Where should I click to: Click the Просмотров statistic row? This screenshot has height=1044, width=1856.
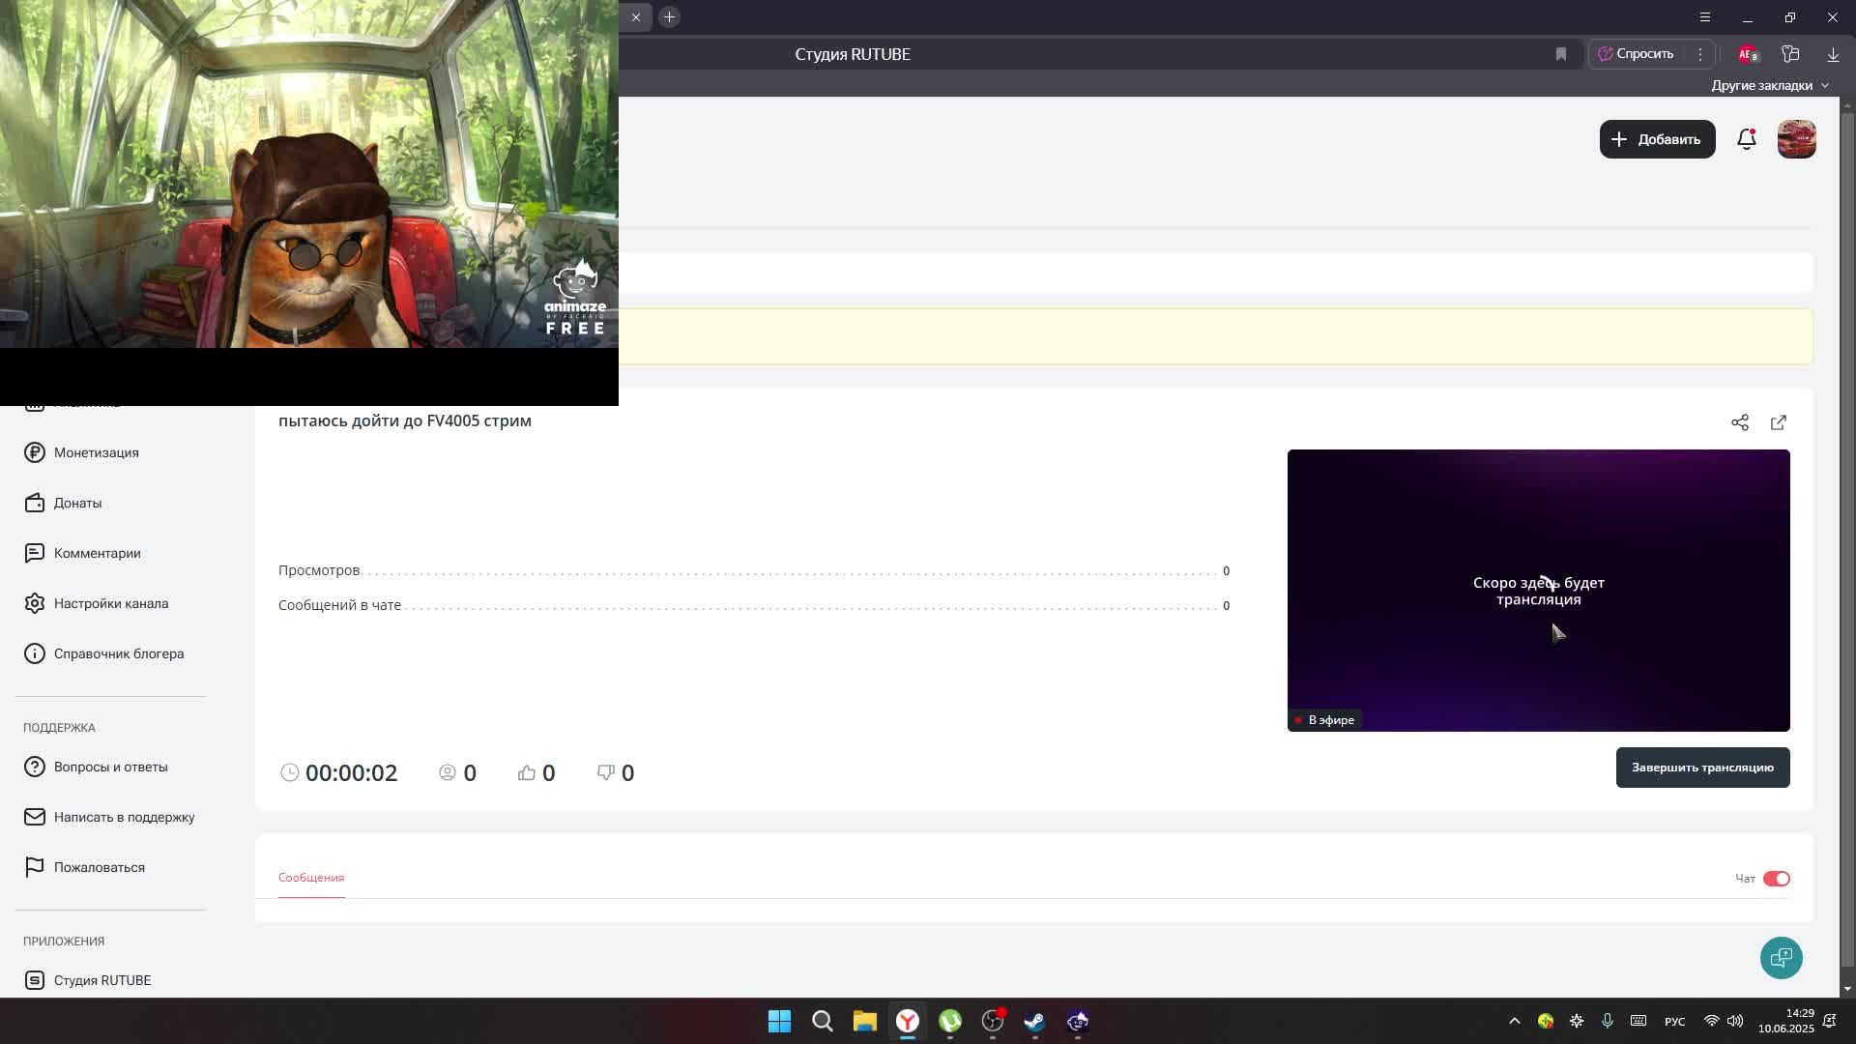754,570
